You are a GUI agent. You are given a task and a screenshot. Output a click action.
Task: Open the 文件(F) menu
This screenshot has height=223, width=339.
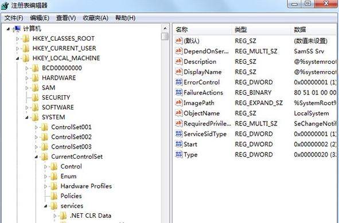pos(14,18)
